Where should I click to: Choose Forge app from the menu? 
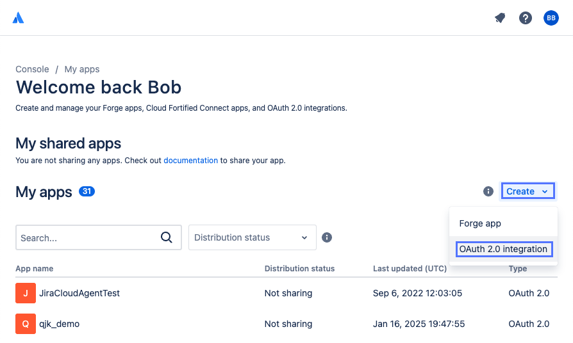click(x=503, y=223)
